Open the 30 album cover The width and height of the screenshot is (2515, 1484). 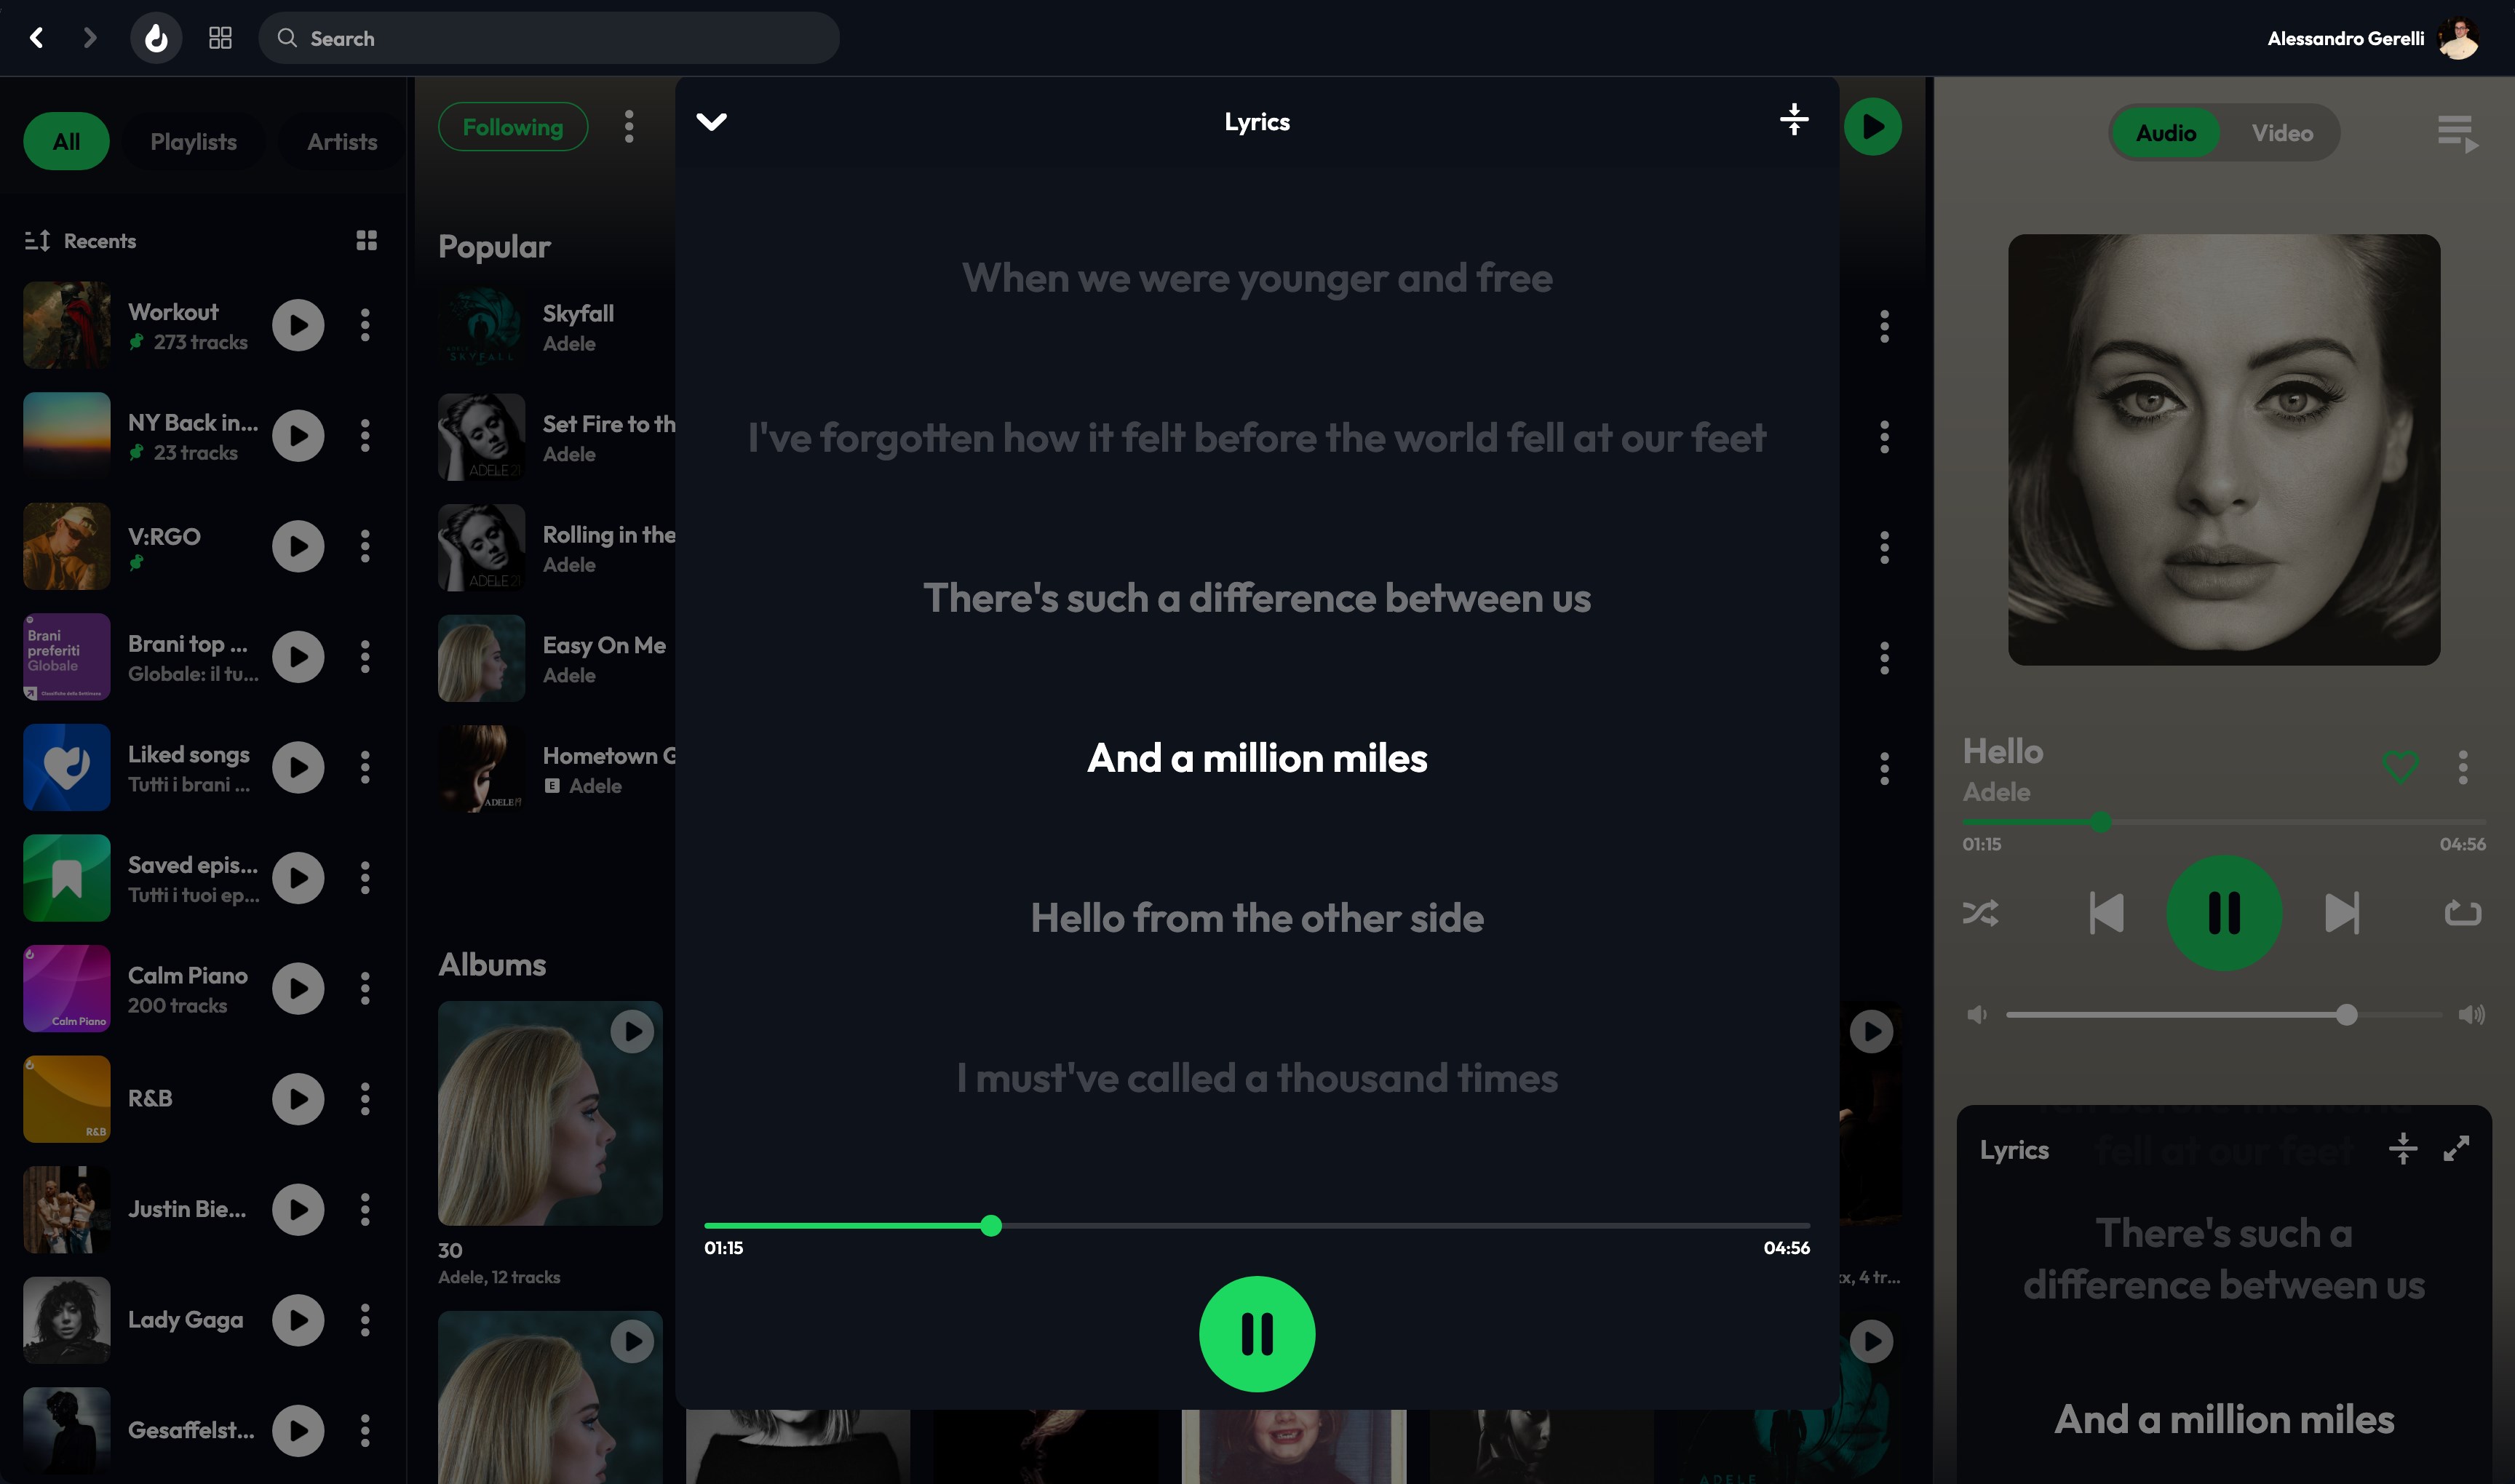coord(550,1113)
